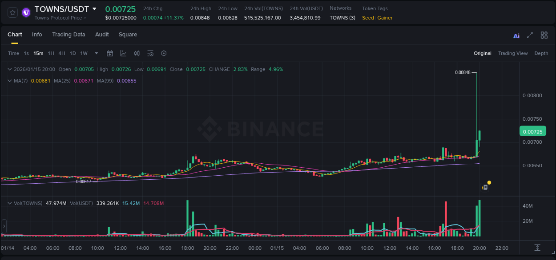Select the line chart type icon

(122, 53)
